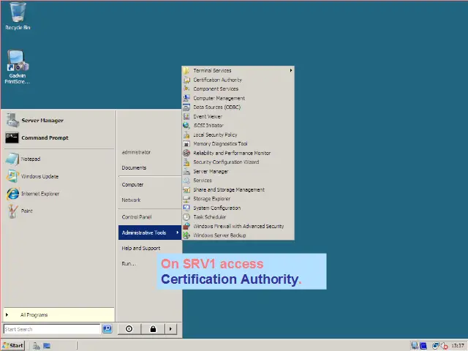Click the Notepad icon
The width and height of the screenshot is (468, 351).
pyautogui.click(x=12, y=159)
